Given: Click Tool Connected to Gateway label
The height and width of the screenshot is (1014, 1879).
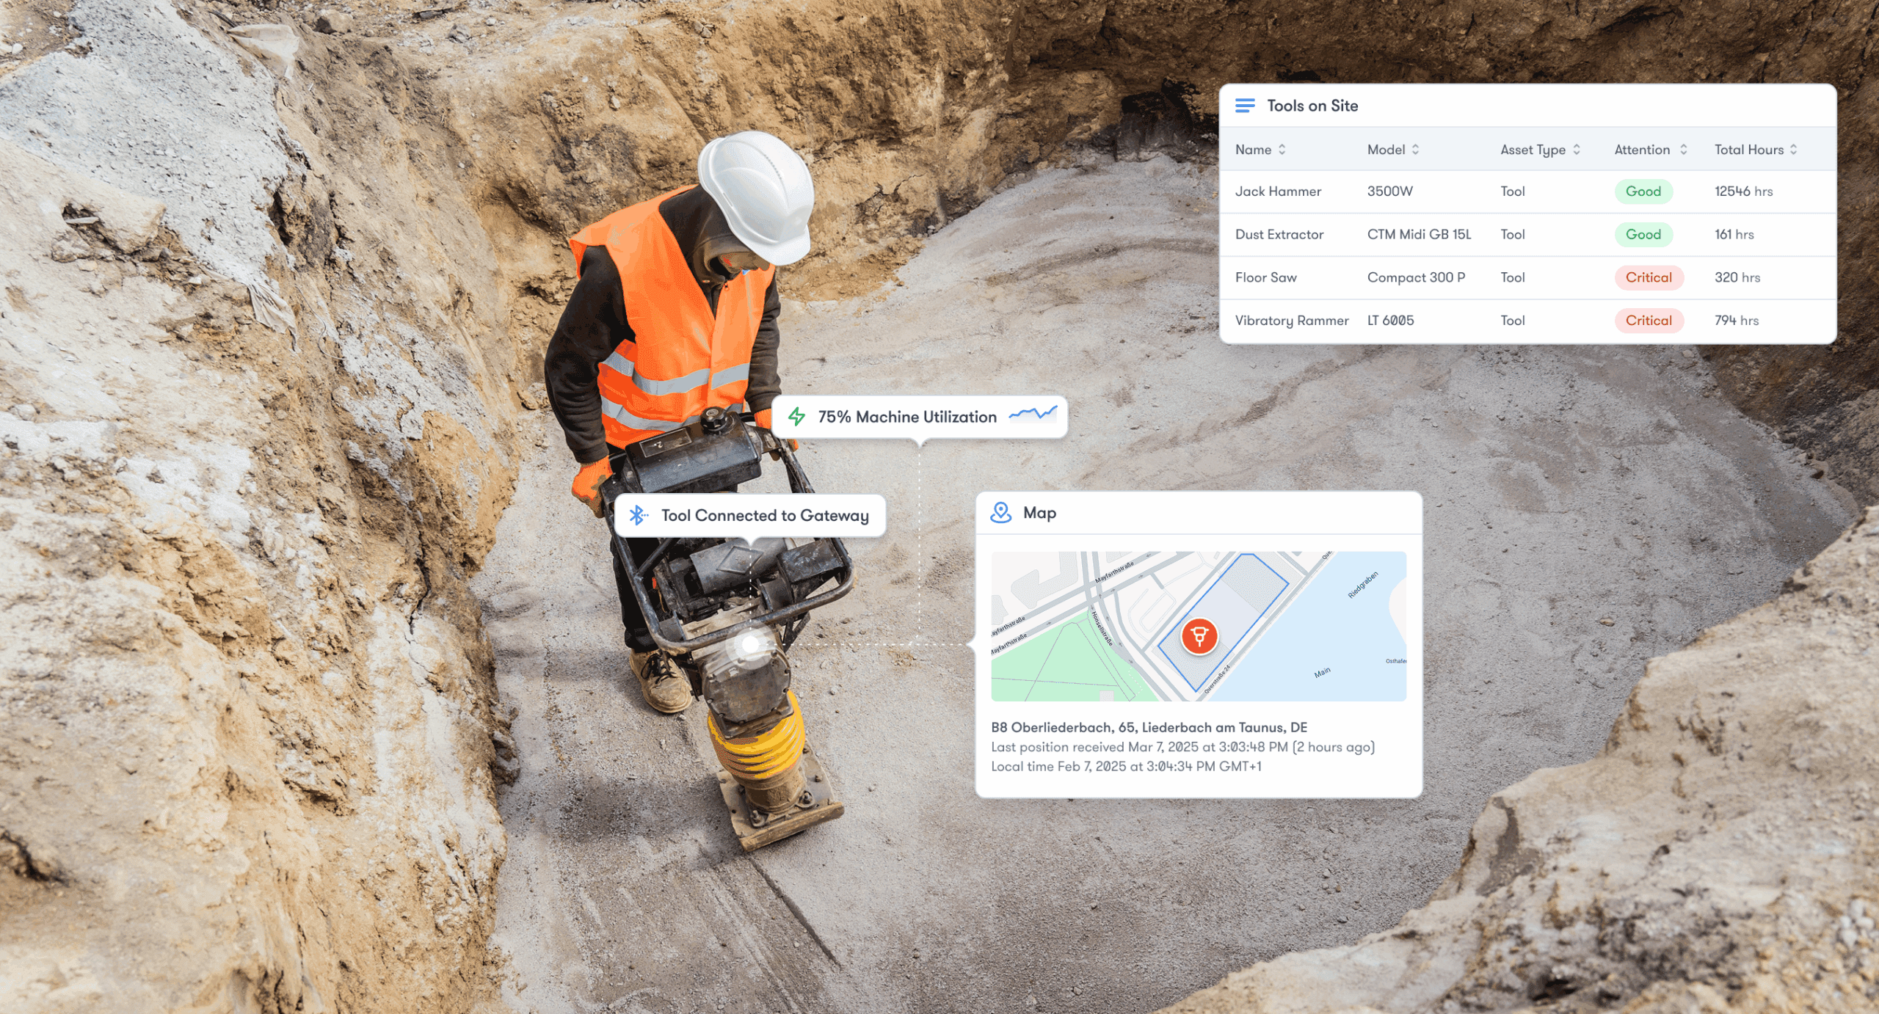Looking at the screenshot, I should coord(764,516).
